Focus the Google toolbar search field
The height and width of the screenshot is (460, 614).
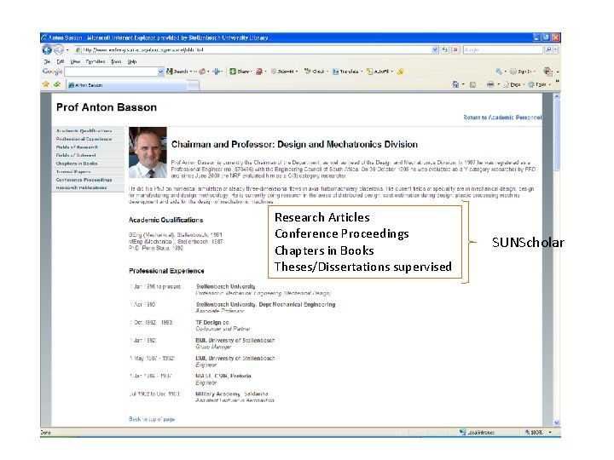tap(111, 72)
